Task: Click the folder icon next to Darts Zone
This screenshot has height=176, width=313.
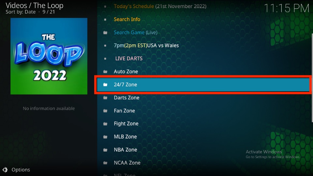Action: (105, 98)
